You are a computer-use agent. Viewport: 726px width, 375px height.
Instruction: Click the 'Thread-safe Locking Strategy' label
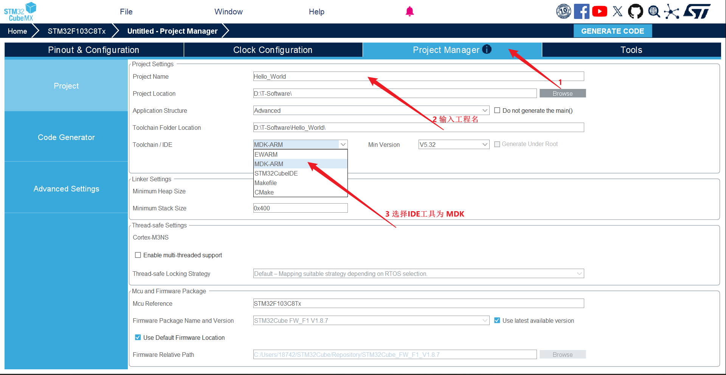(x=171, y=274)
